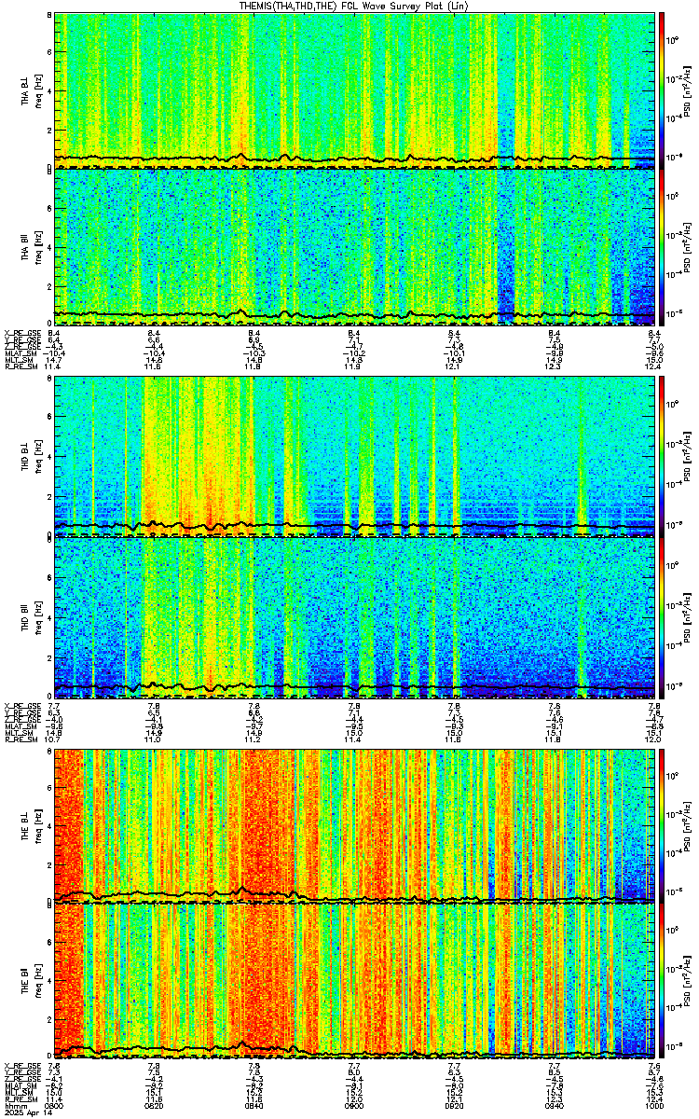Click the PSD color bar beside THE B-perpendicular
The height and width of the screenshot is (1119, 699).
pyautogui.click(x=662, y=825)
